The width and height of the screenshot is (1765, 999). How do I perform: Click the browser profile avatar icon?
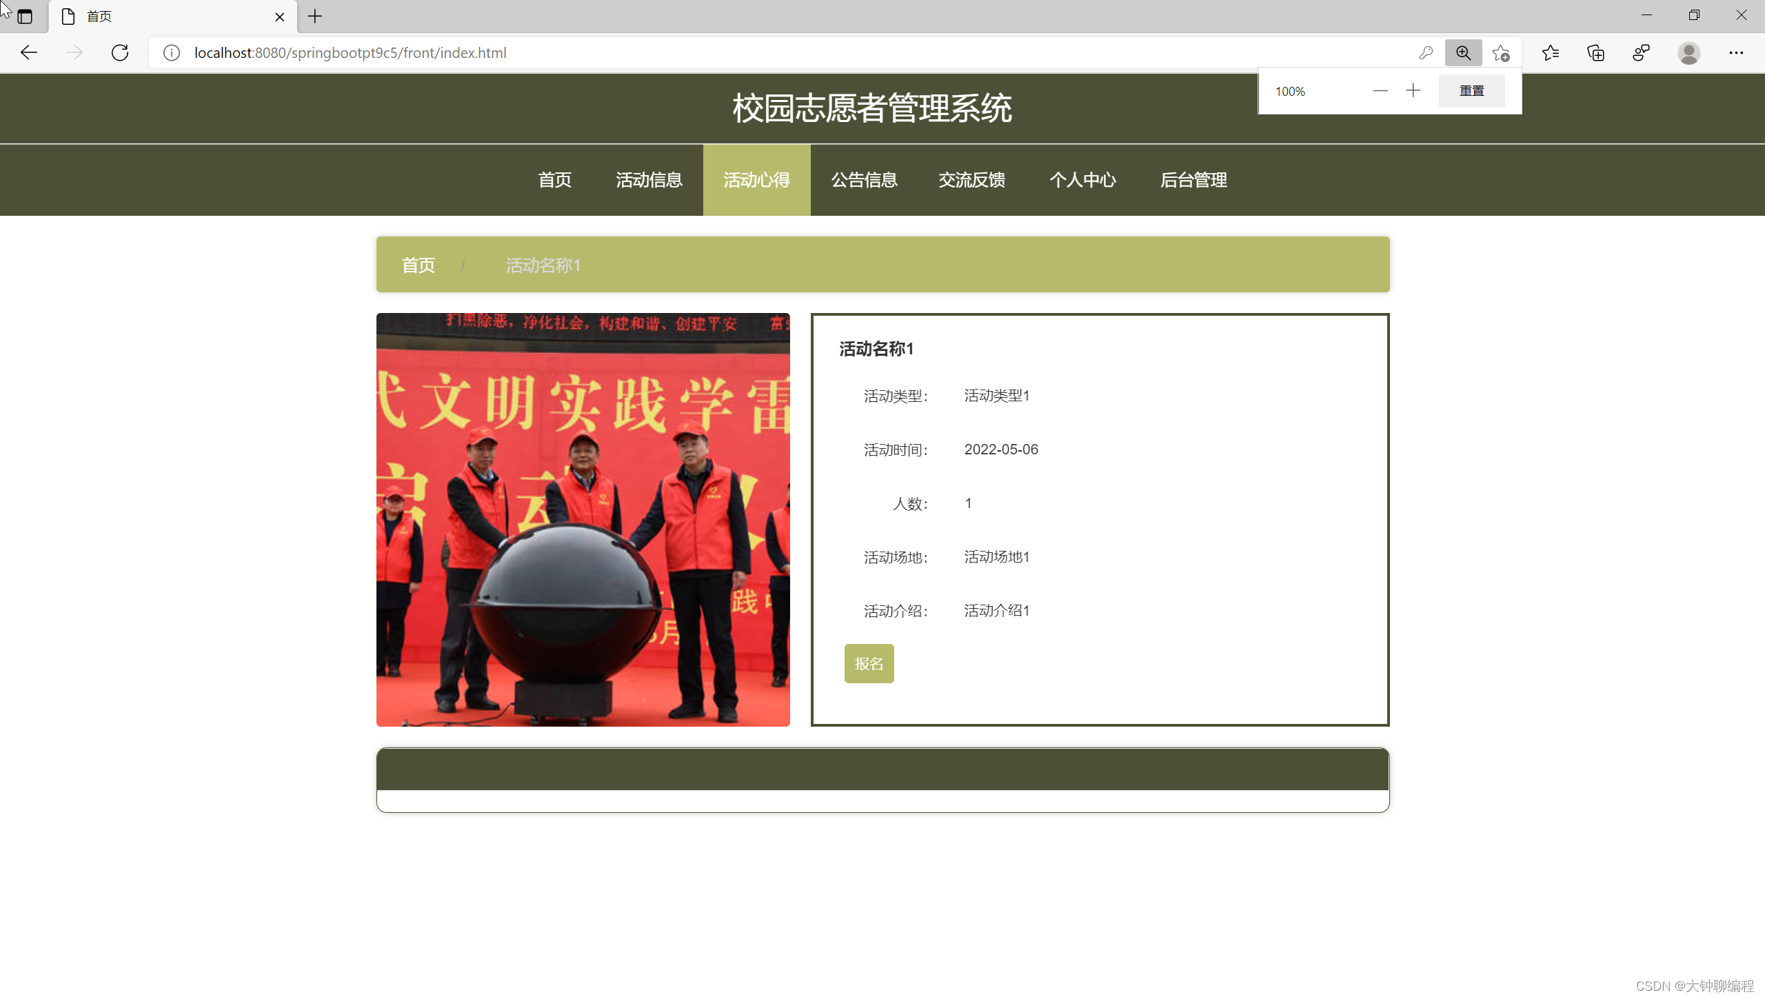click(x=1688, y=52)
